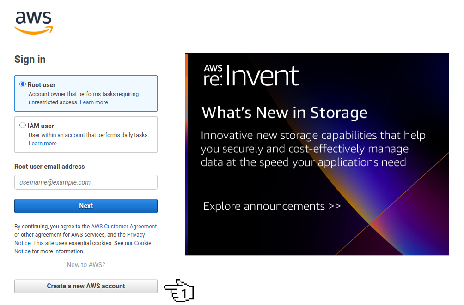Click the Root user email address label
464x305 pixels.
tap(49, 167)
